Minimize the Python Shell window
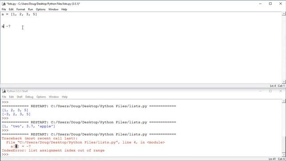The image size is (286, 161). 260,91
